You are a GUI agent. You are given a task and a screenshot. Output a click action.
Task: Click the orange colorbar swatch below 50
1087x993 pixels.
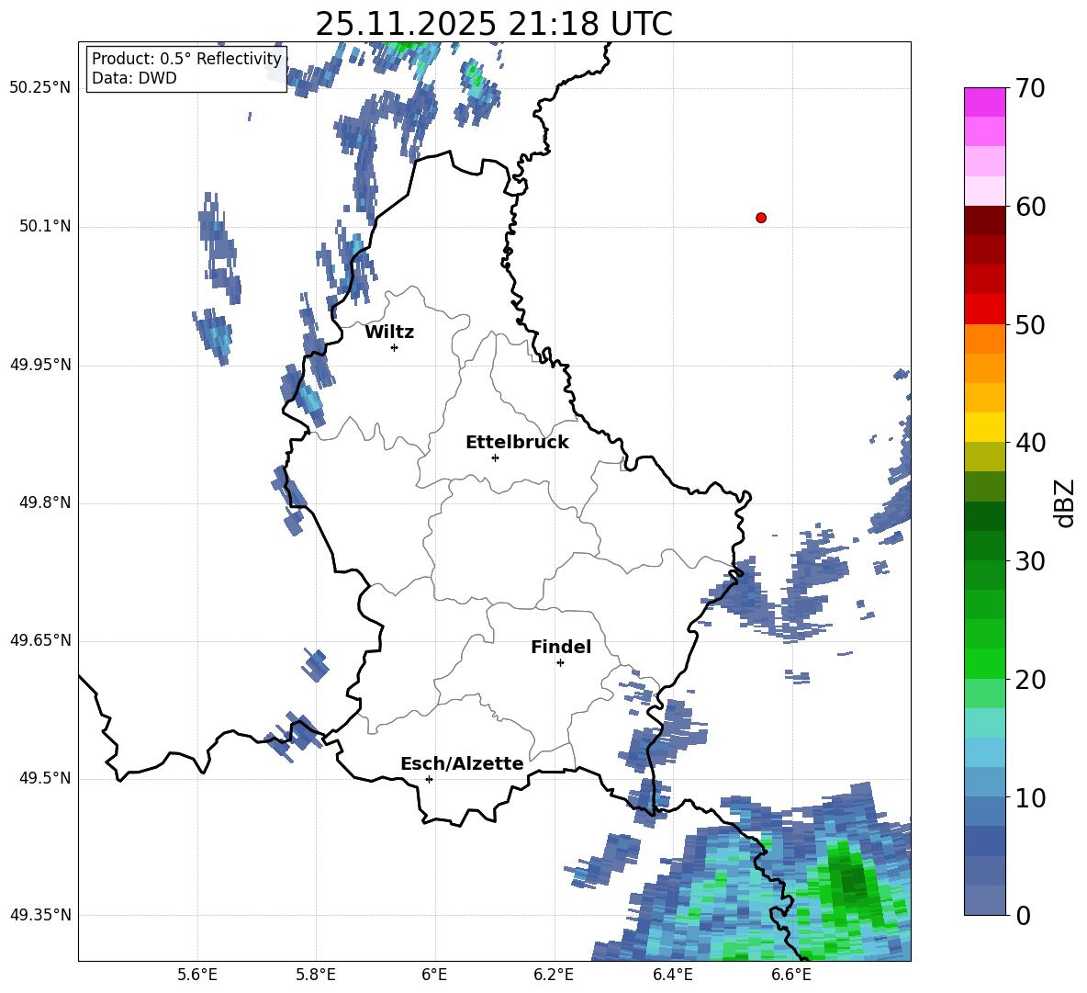(x=984, y=338)
